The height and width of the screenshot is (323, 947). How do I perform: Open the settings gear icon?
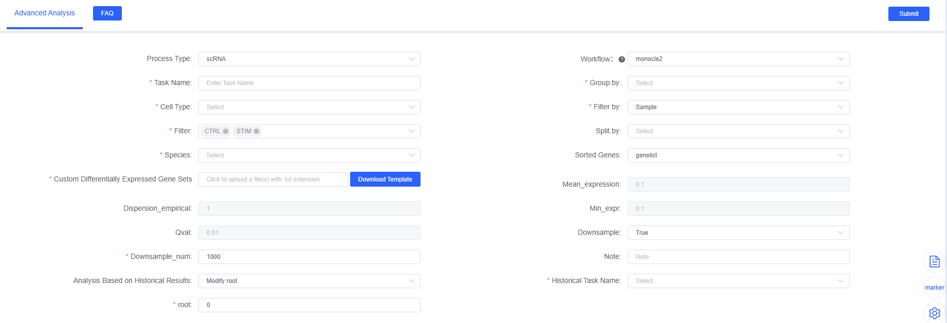coord(934,313)
